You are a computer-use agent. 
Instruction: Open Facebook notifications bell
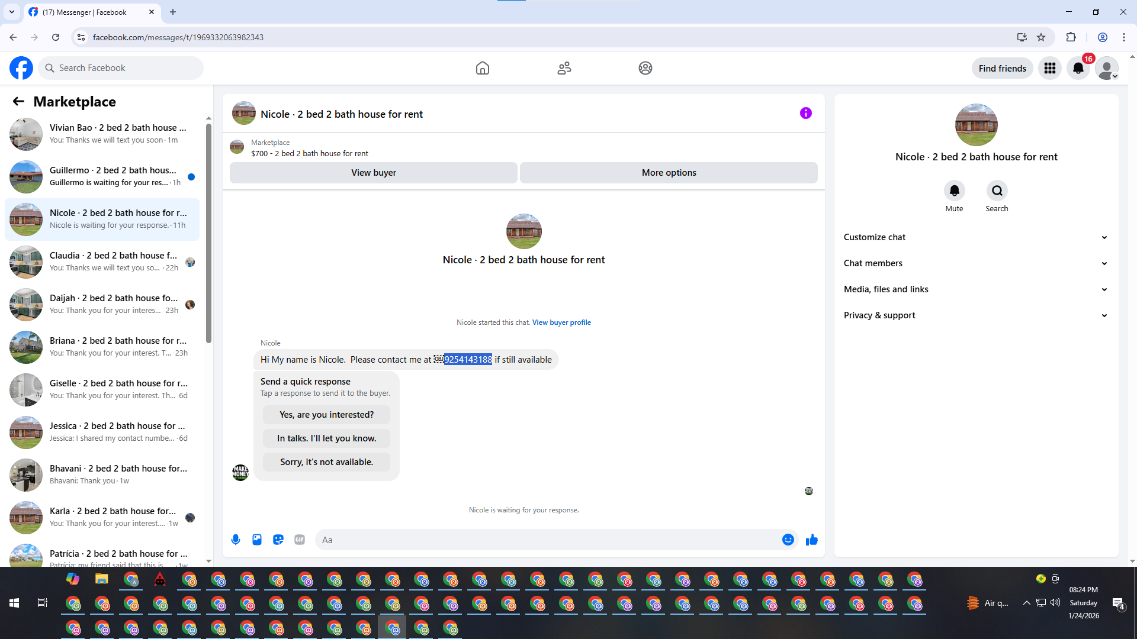1078,68
